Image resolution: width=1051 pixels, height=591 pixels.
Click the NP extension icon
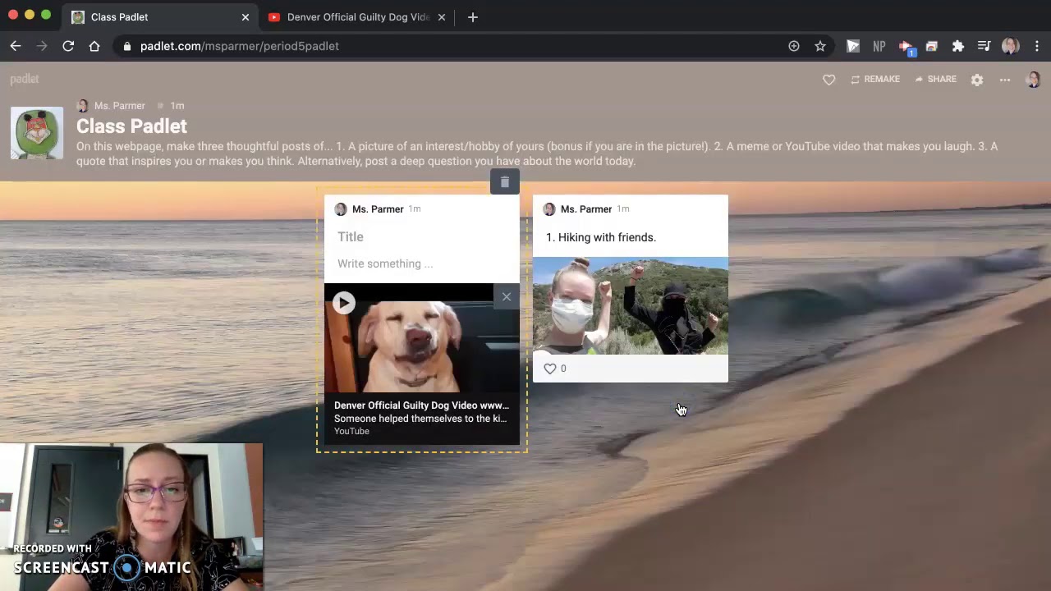879,47
